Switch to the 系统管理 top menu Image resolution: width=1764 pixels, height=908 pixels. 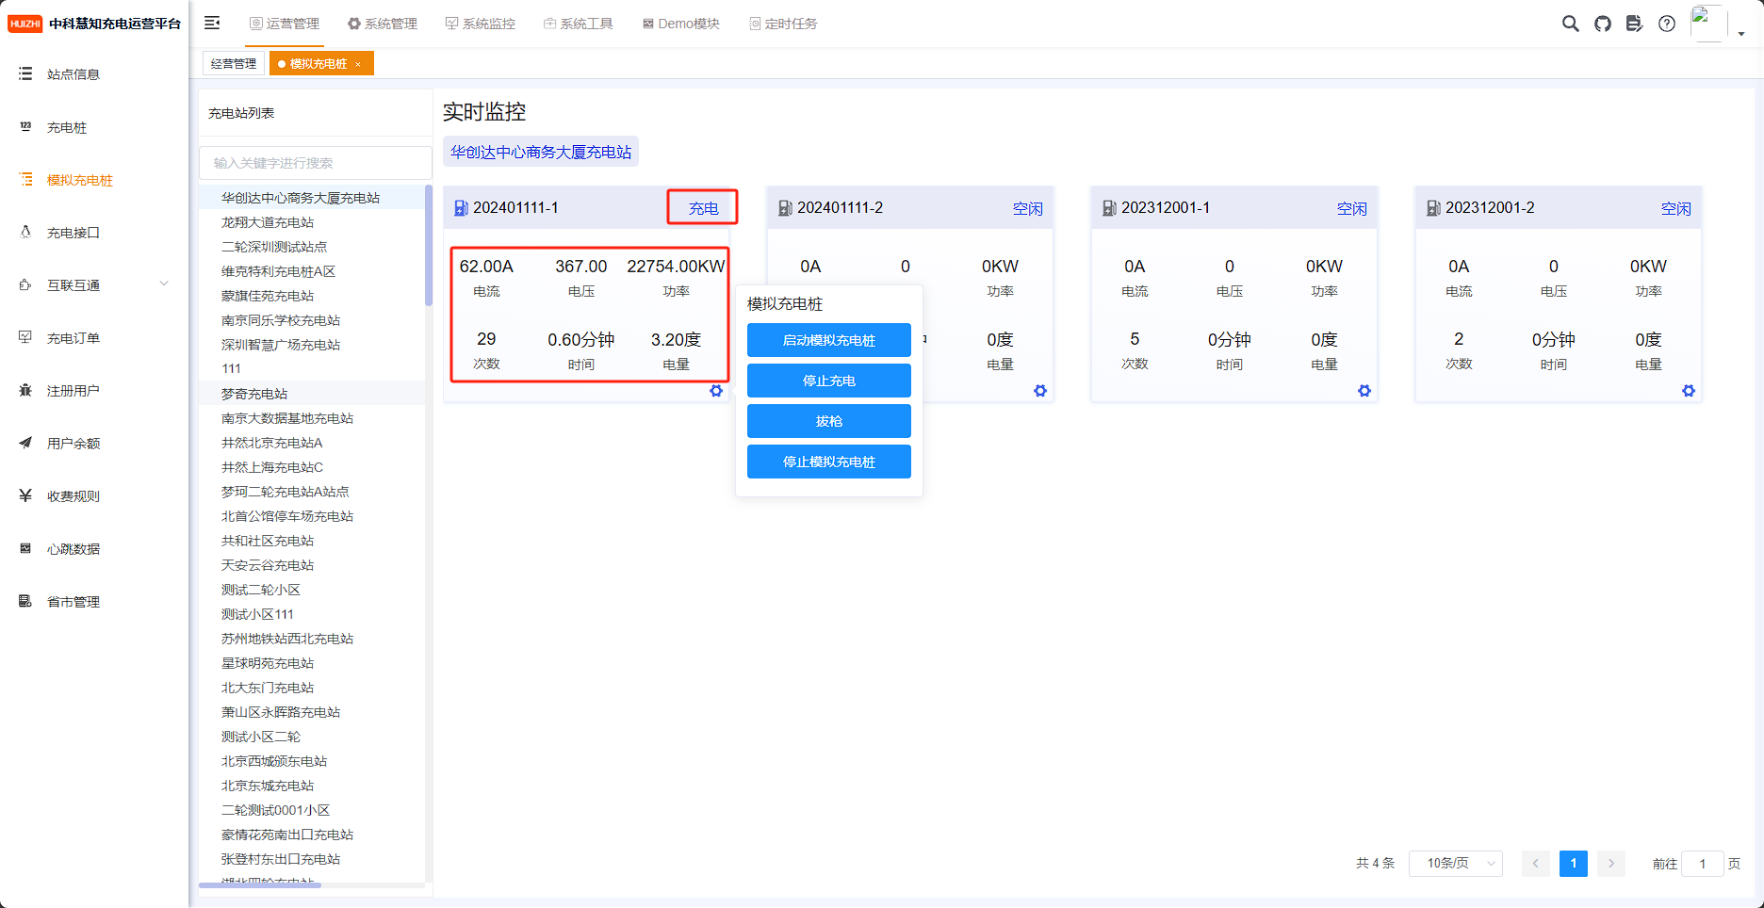(382, 24)
